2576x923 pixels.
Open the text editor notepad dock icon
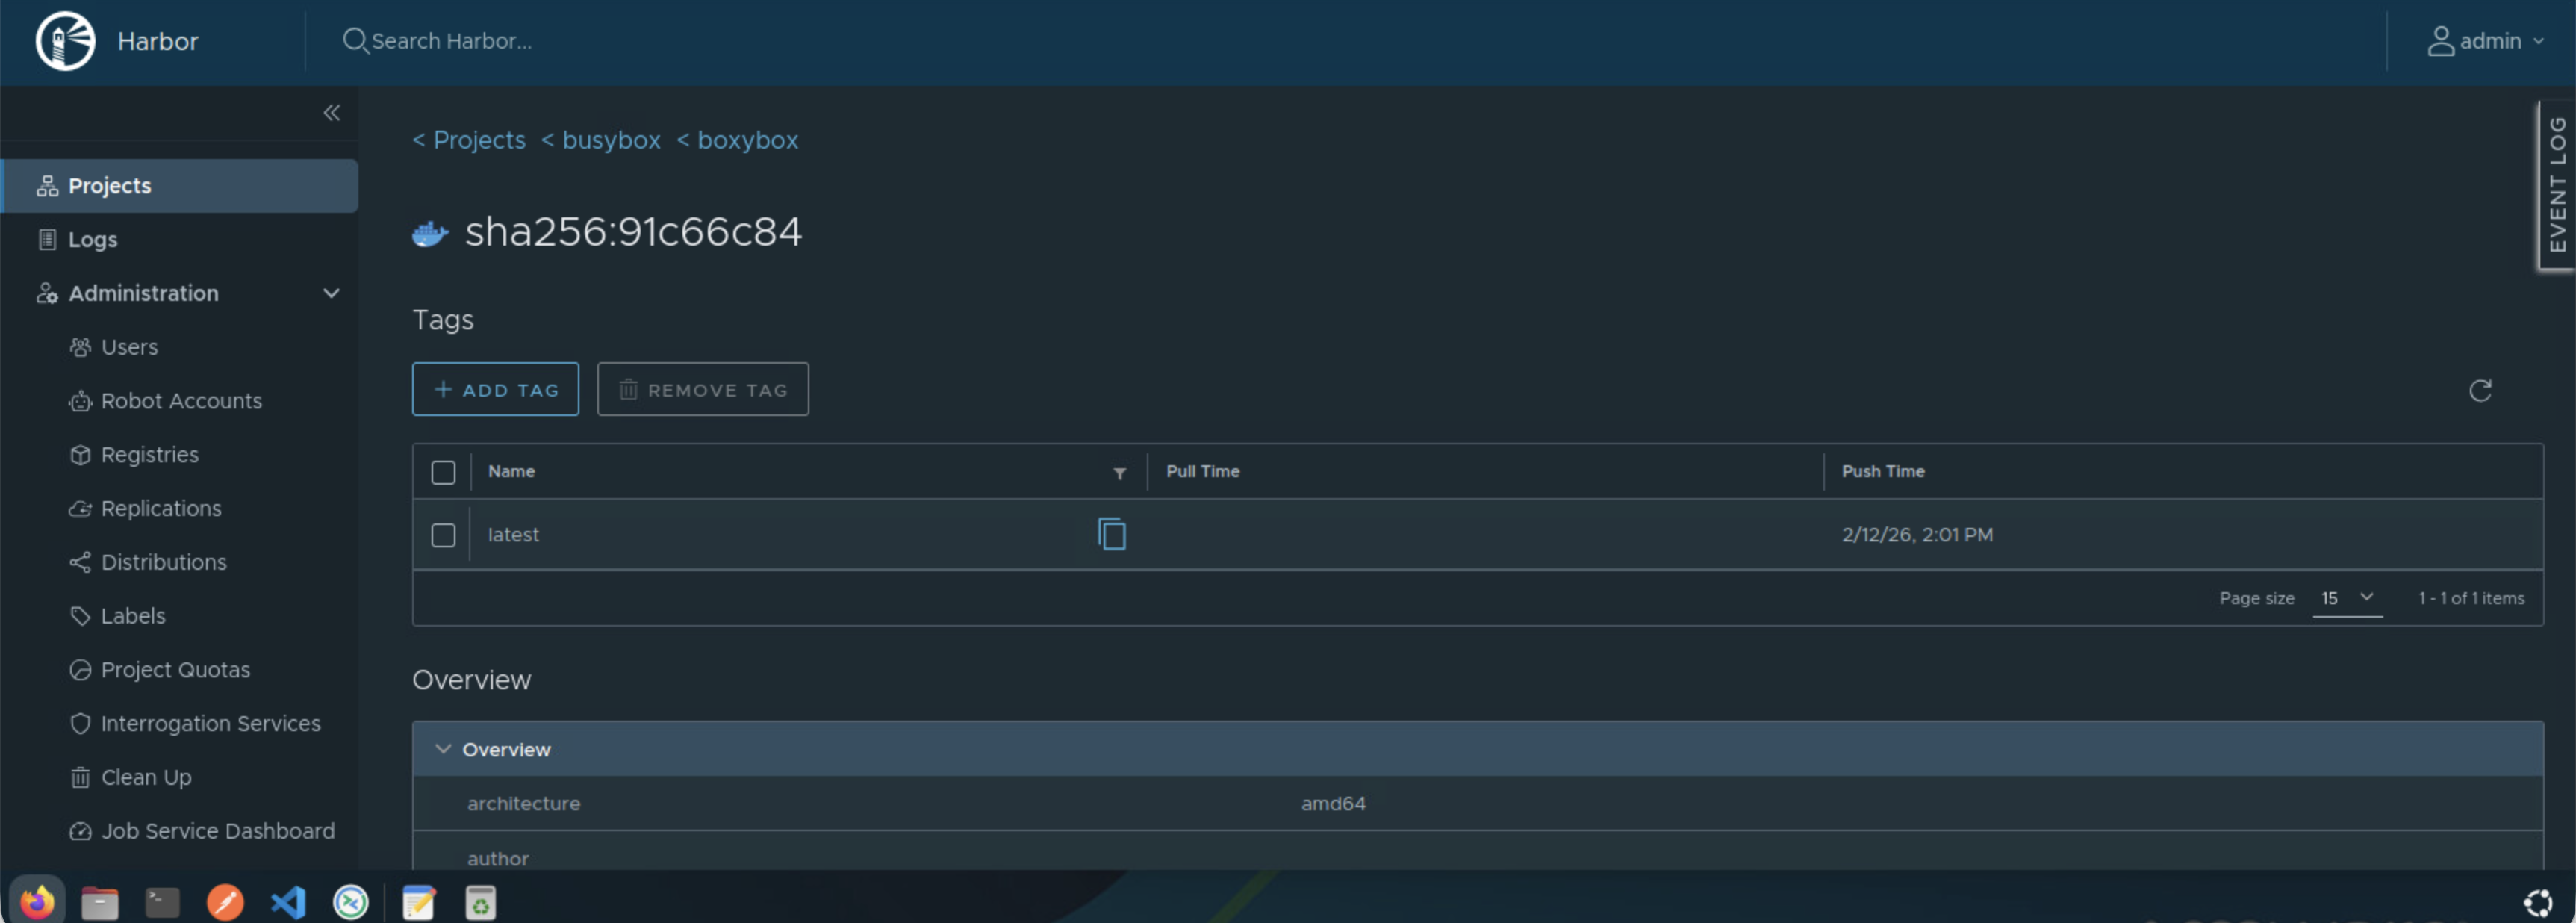coord(418,902)
